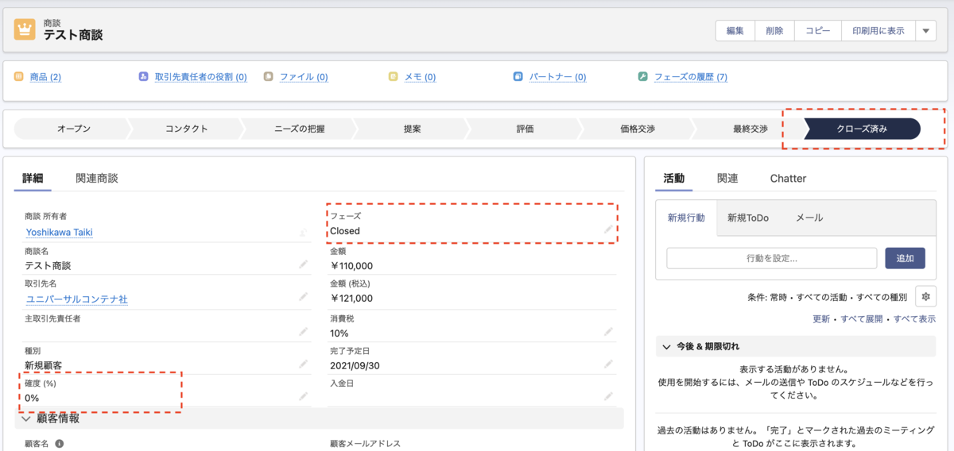Select the オープン stage in path
The width and height of the screenshot is (954, 451).
(73, 129)
